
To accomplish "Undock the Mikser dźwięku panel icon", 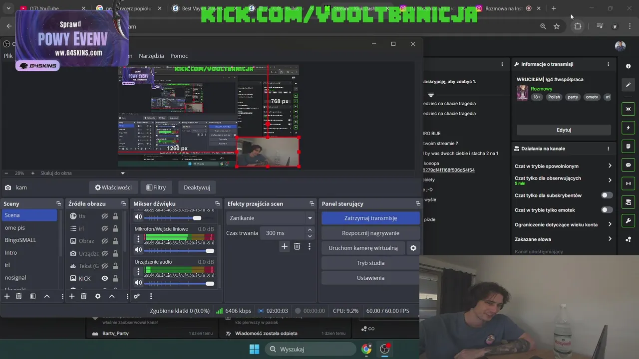I will point(217,203).
